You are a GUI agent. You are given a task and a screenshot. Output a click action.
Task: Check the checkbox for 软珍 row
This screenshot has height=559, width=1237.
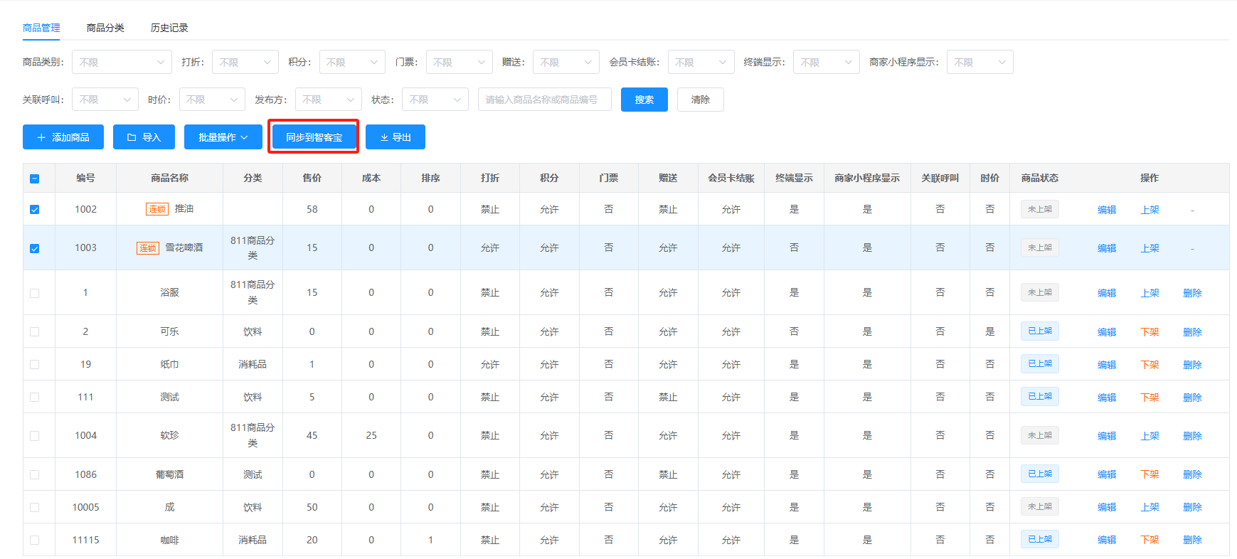coord(35,435)
